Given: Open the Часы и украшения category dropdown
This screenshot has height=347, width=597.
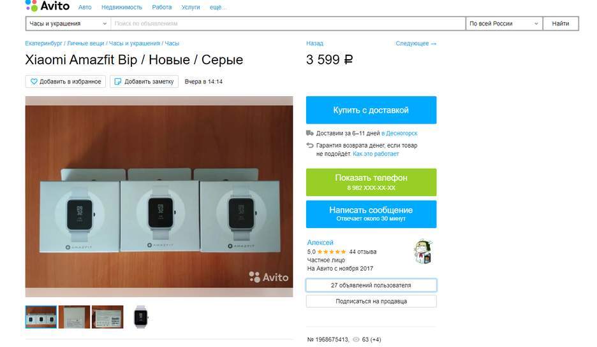Looking at the screenshot, I should tap(68, 24).
